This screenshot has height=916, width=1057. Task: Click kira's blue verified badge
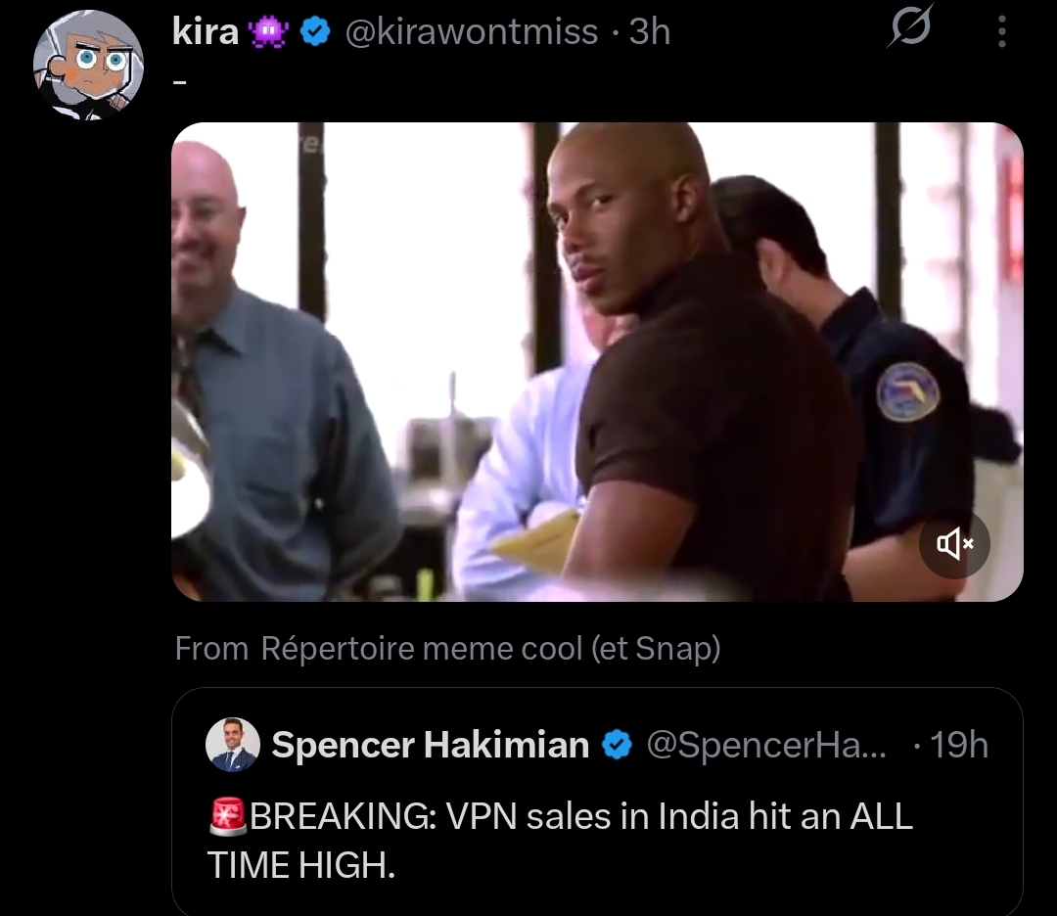coord(314,31)
